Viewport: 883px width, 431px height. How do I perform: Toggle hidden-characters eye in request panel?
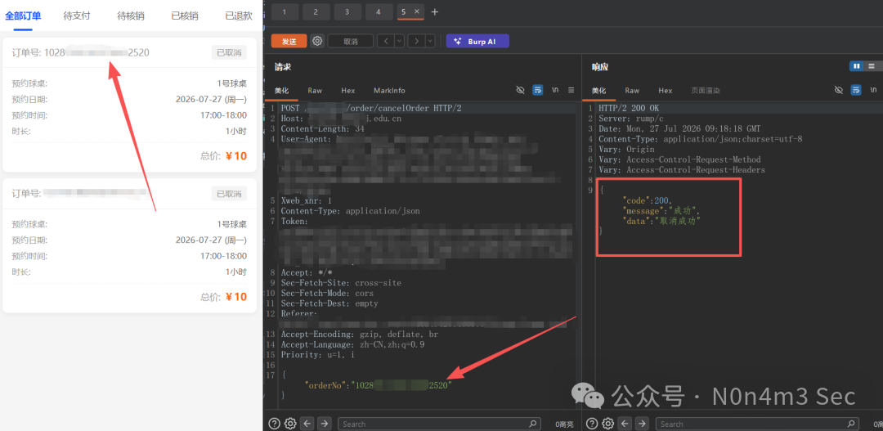(x=520, y=90)
